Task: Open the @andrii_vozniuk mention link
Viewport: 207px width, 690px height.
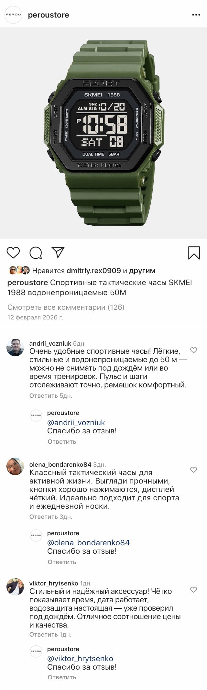Action: pos(76,422)
